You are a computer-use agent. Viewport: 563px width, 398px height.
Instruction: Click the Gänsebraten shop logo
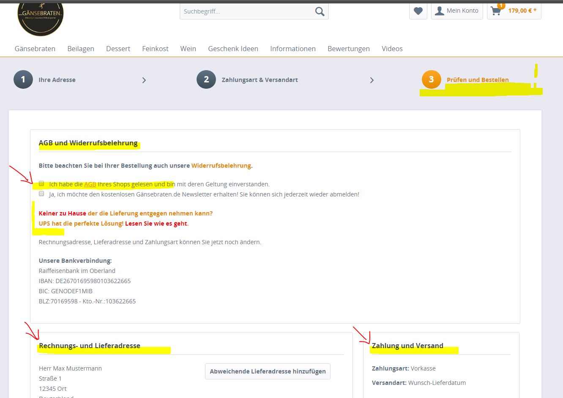pyautogui.click(x=40, y=18)
